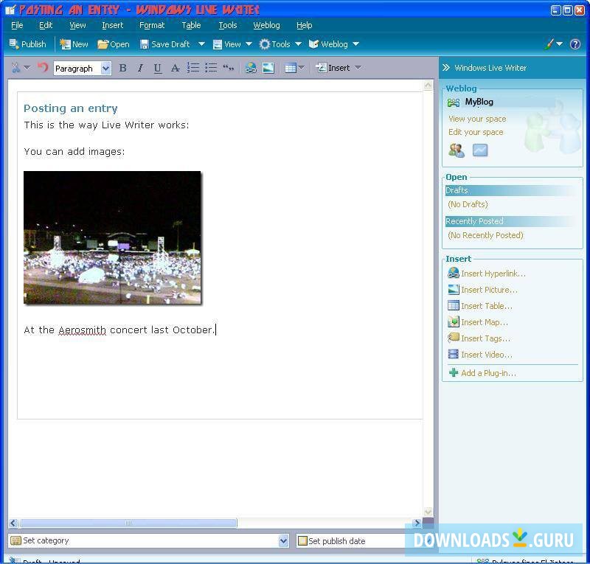
Task: Click the Recently Posted header
Action: click(x=510, y=221)
